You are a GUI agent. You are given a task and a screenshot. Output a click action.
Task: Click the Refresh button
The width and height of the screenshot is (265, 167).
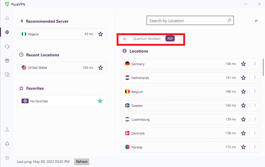click(82, 162)
